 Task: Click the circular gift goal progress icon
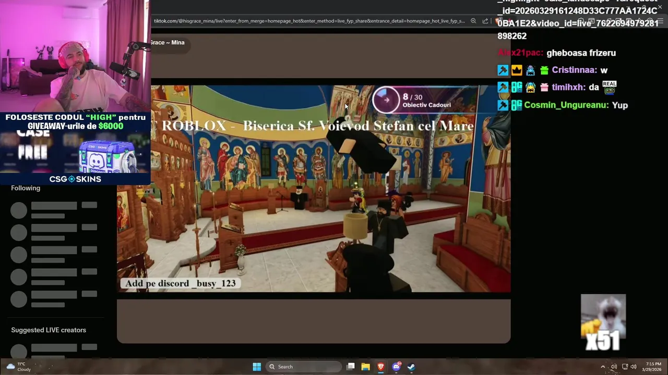click(386, 99)
